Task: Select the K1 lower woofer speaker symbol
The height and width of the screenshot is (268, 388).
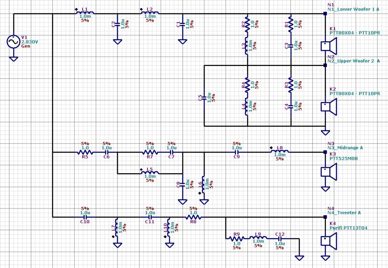Action: (x=329, y=46)
